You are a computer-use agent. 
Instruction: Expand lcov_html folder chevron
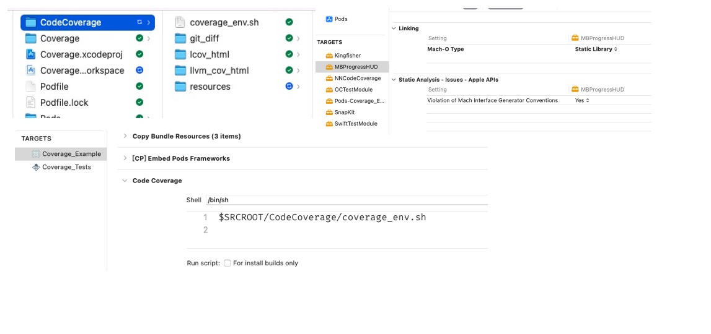pos(298,54)
